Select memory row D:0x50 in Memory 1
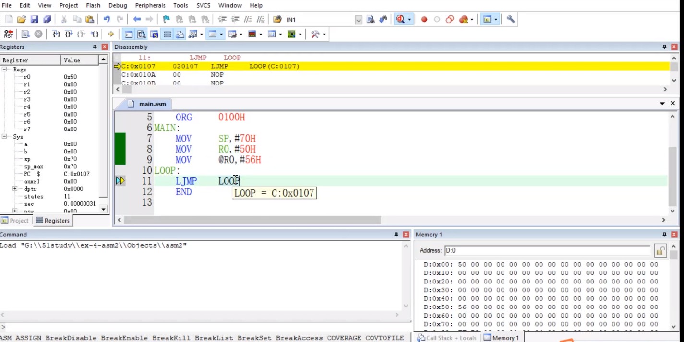 [541, 307]
